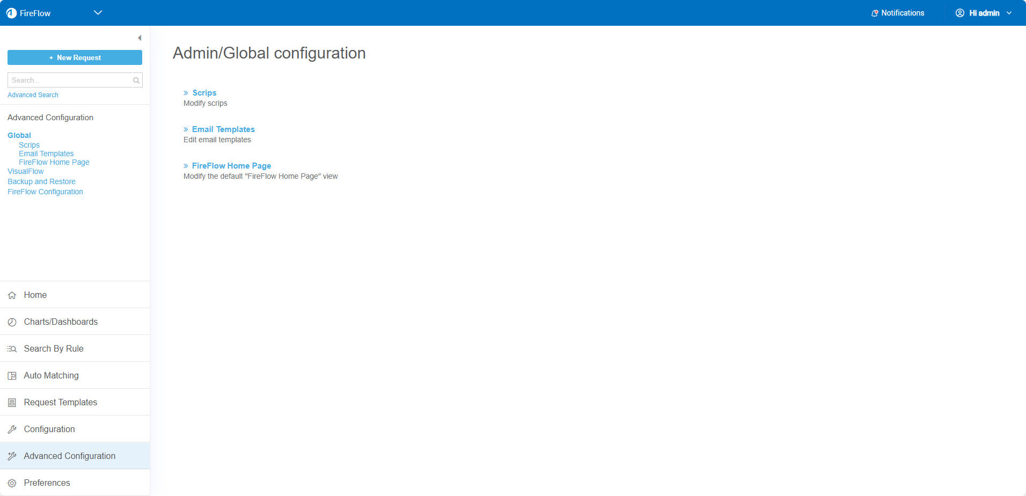This screenshot has height=496, width=1026.
Task: Click the Home house icon
Action: pos(12,295)
